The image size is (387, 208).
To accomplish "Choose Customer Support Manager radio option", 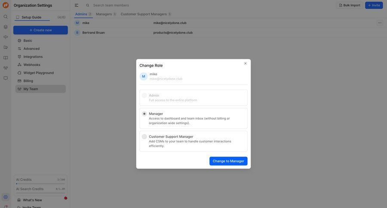I will pos(144,137).
